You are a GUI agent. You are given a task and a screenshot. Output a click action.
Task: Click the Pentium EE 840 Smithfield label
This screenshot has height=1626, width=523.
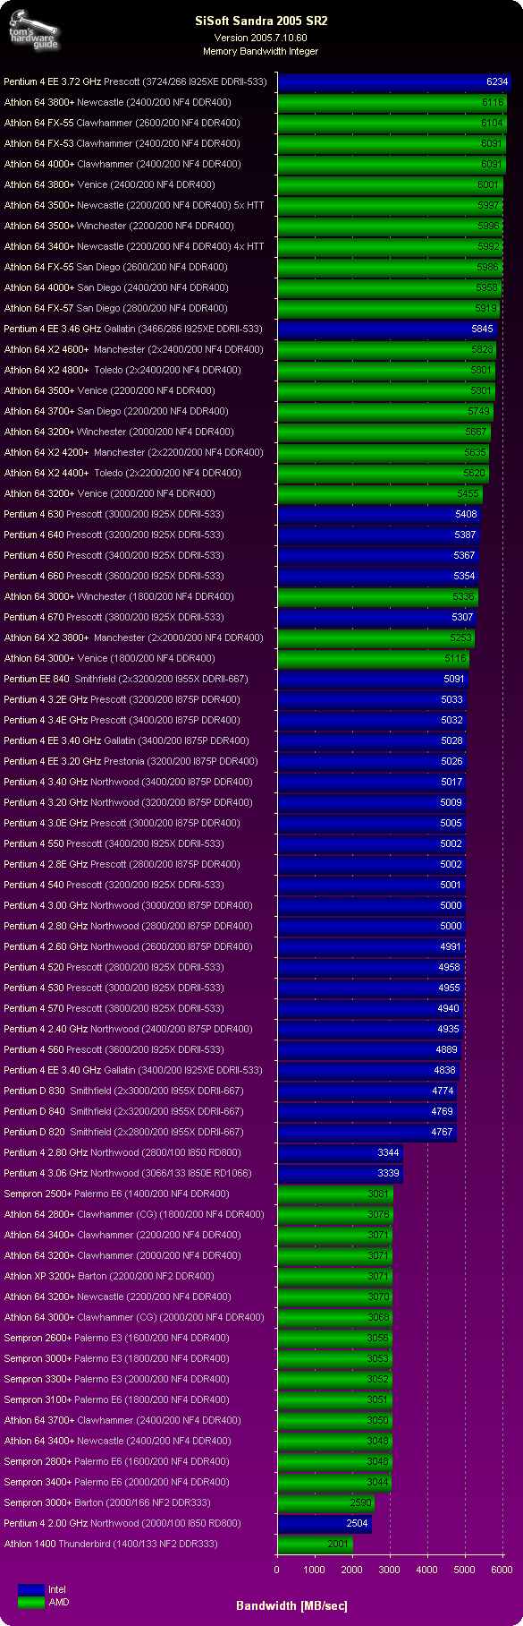126,679
